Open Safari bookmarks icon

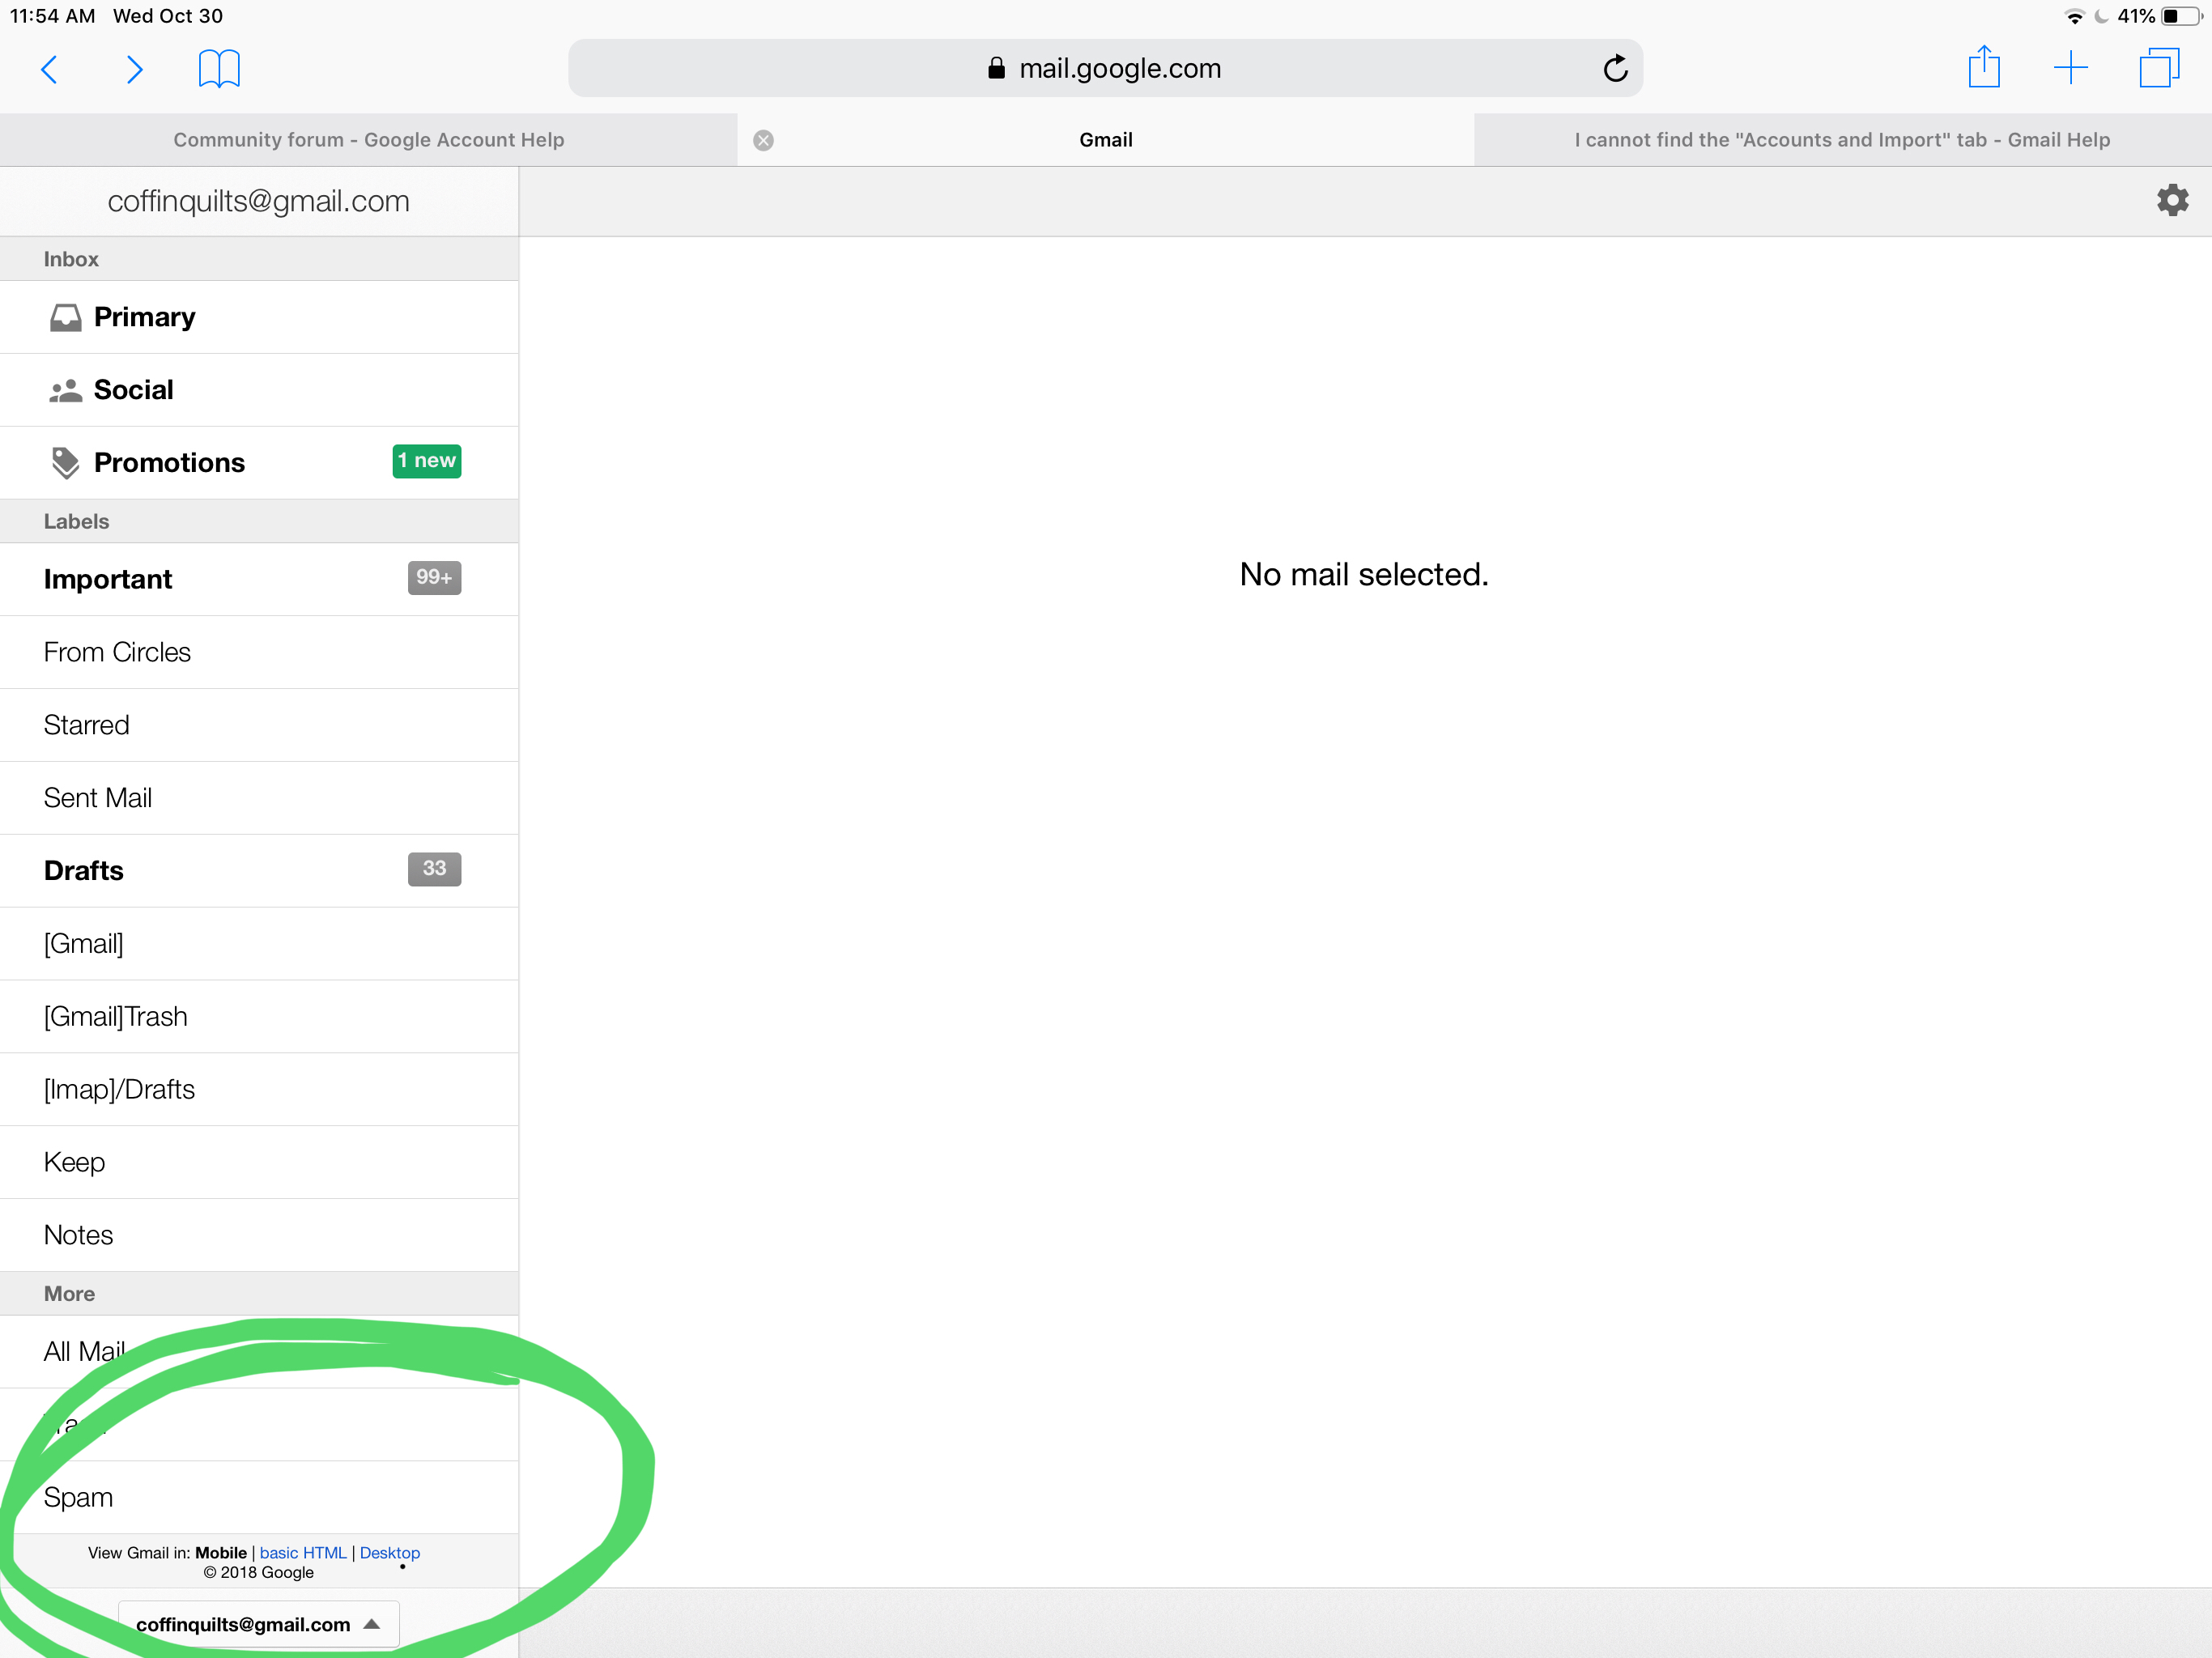tap(218, 68)
